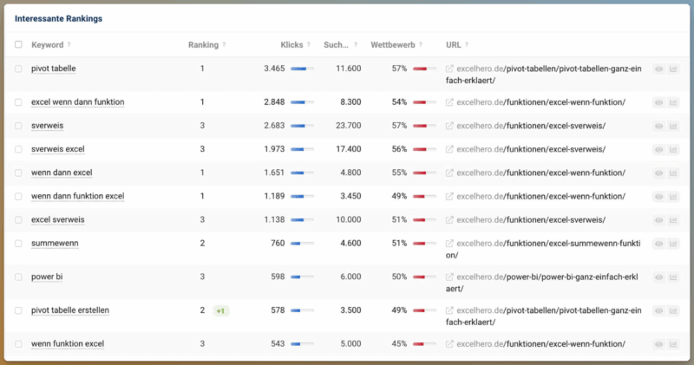
Task: Open external link icon in pivot tabelle erstellen row
Action: tap(449, 310)
